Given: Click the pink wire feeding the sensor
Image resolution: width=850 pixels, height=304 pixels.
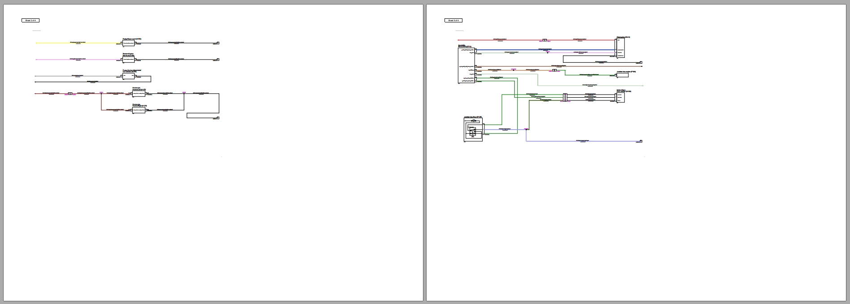Looking at the screenshot, I should pyautogui.click(x=79, y=59).
